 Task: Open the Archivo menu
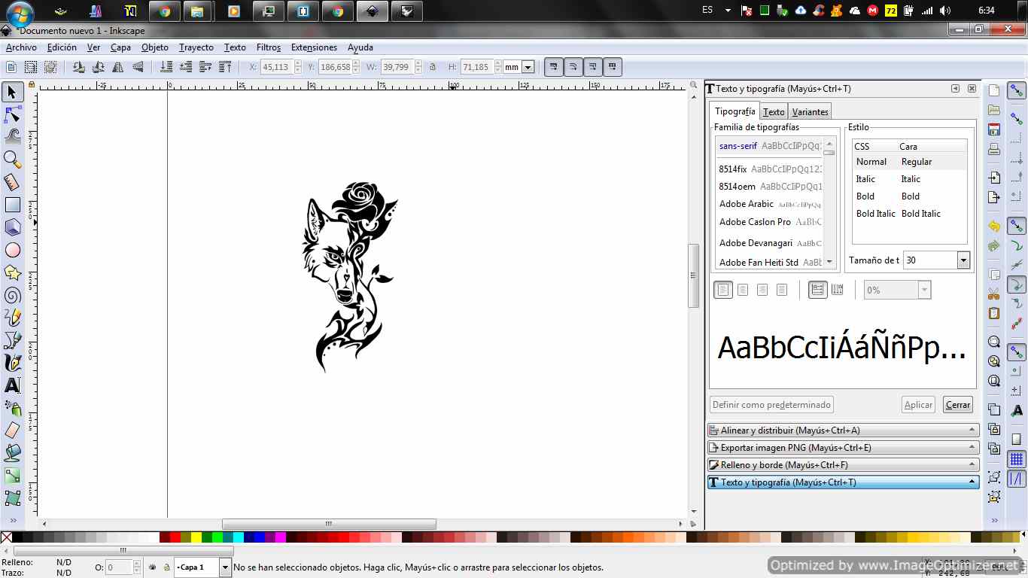21,47
